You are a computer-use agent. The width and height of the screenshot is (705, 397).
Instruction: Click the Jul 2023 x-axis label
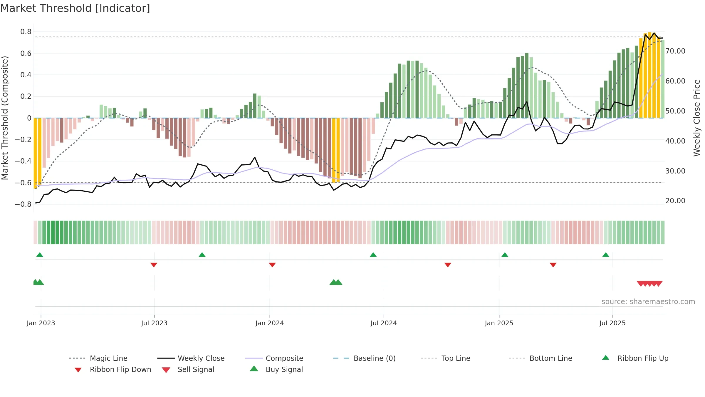coord(154,323)
